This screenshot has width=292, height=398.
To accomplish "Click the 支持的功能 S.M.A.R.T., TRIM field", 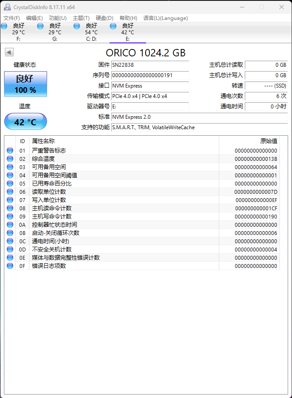I will tap(200, 127).
